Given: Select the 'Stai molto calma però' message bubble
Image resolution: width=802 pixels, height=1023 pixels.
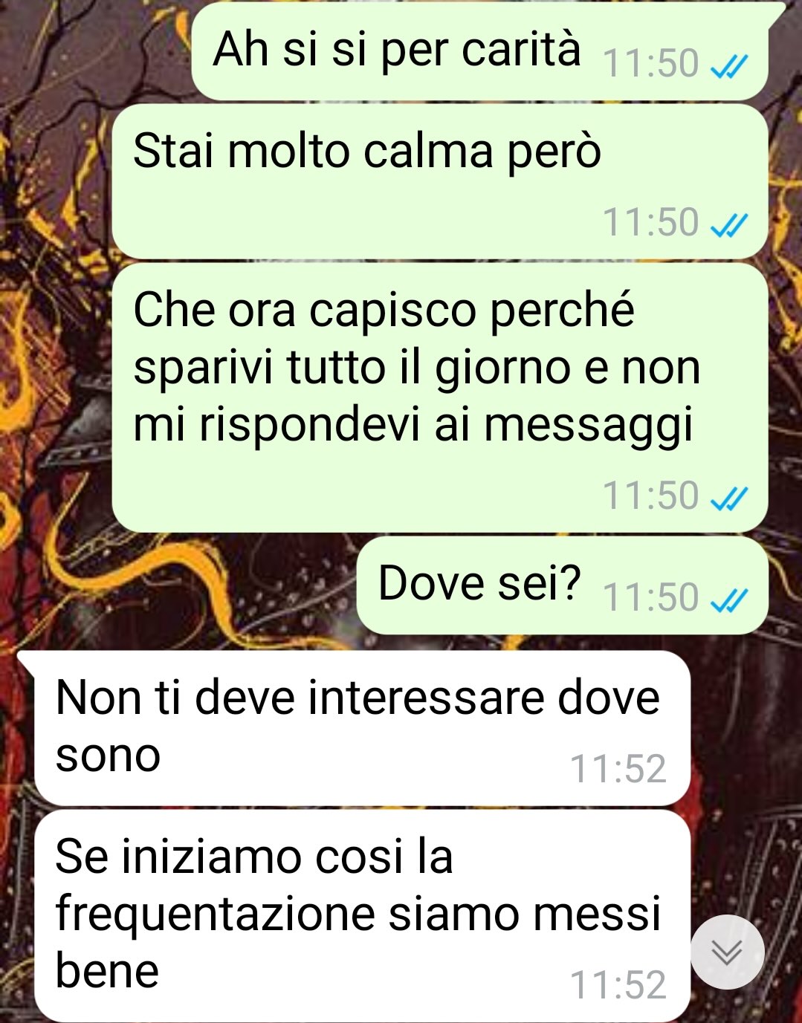Looking at the screenshot, I should 439,181.
